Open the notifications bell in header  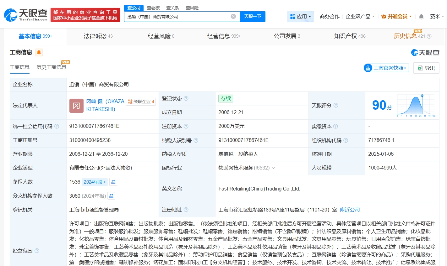[421, 17]
